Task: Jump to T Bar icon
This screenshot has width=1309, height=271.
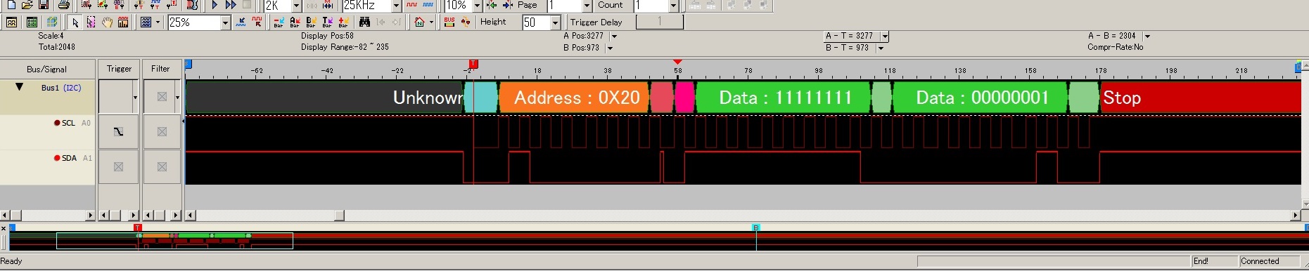Action: 327,22
